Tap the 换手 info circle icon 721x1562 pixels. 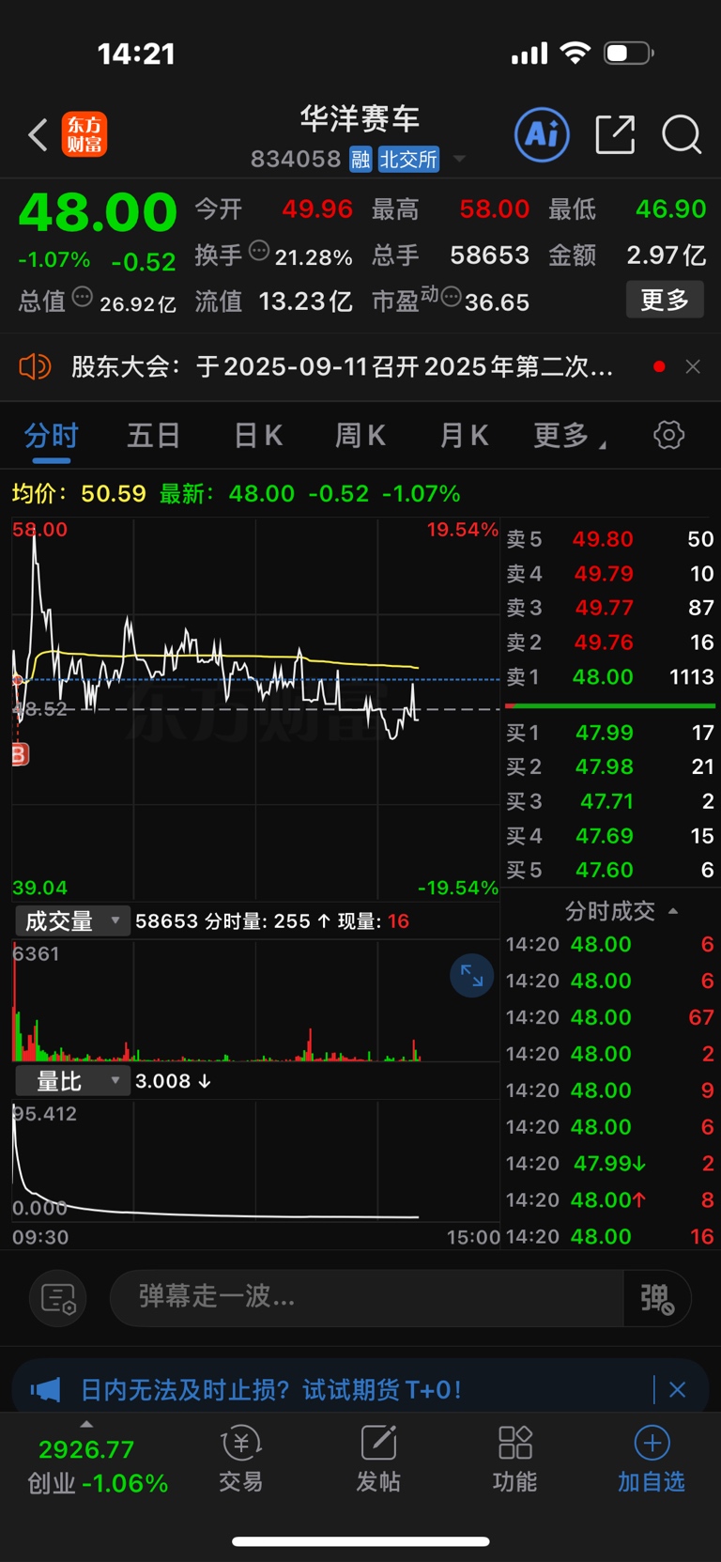pyautogui.click(x=259, y=251)
